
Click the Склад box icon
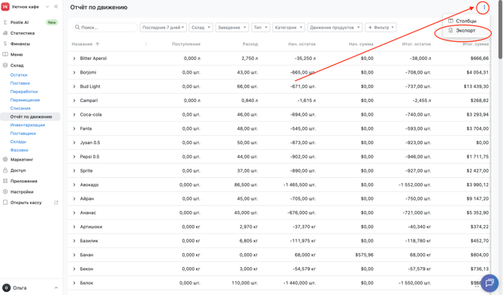pyautogui.click(x=5, y=65)
